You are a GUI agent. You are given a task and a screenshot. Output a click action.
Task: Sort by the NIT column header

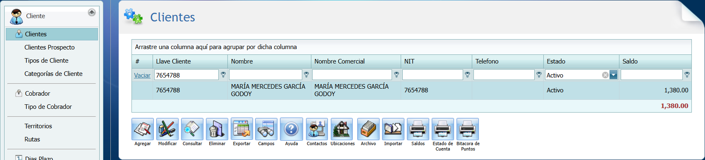click(437, 61)
